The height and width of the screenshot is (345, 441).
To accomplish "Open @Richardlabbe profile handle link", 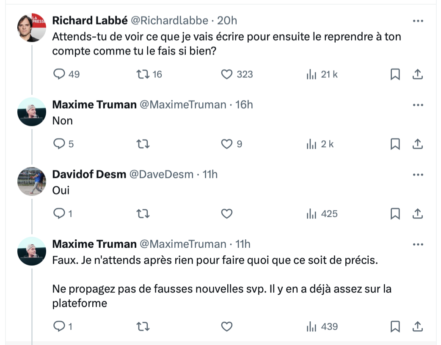I will tap(170, 21).
